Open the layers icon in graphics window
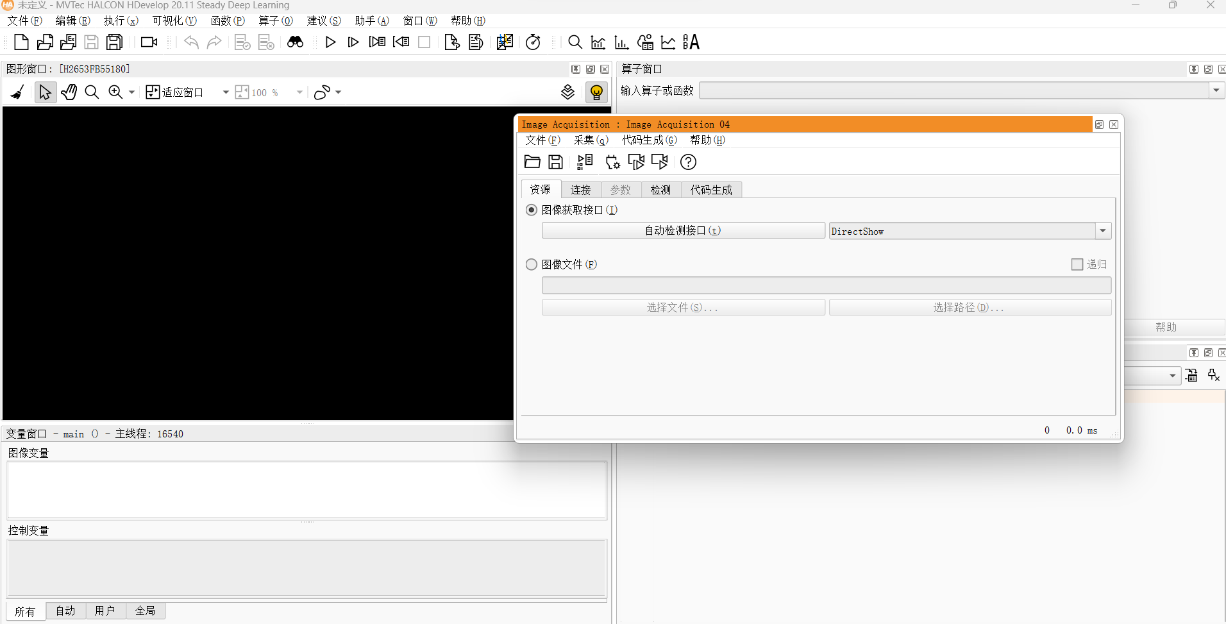This screenshot has height=624, width=1226. pos(568,92)
